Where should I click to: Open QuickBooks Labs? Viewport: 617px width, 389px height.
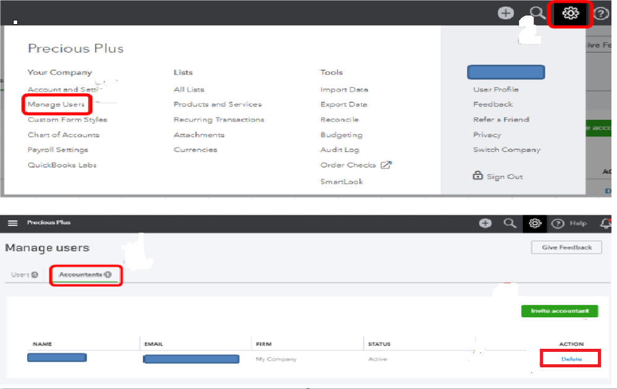click(x=62, y=165)
